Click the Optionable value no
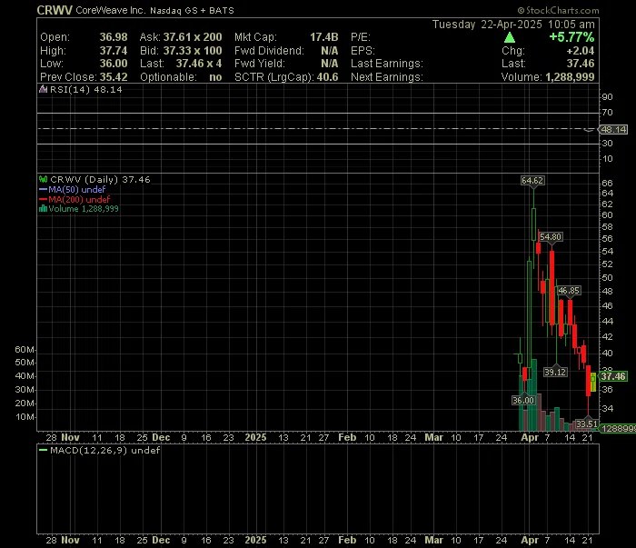Viewport: 636px width, 548px height. pyautogui.click(x=215, y=77)
